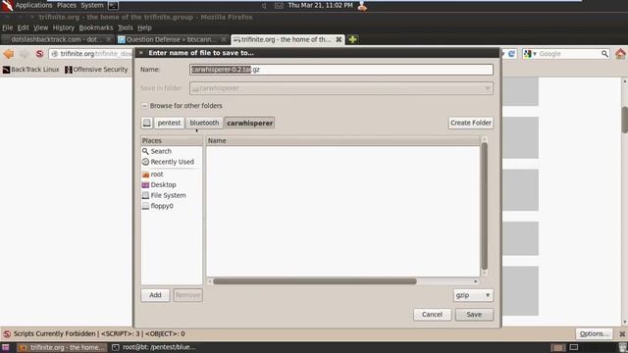Click the clock in top panel

point(321,5)
